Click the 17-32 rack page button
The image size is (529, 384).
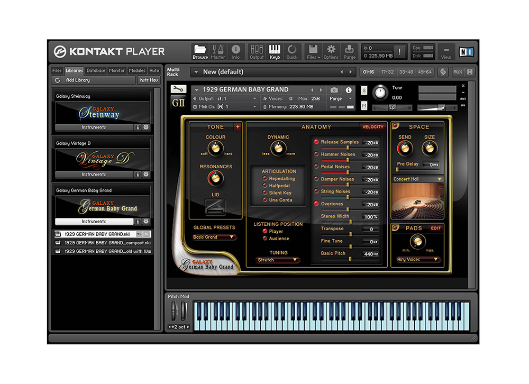(x=387, y=72)
